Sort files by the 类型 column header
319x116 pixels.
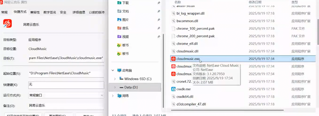click(x=294, y=2)
